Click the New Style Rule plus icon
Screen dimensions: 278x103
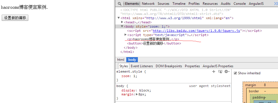[214, 71]
